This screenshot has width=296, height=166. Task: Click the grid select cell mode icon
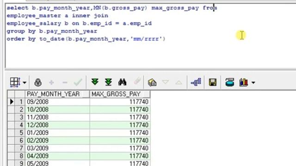click(15, 82)
